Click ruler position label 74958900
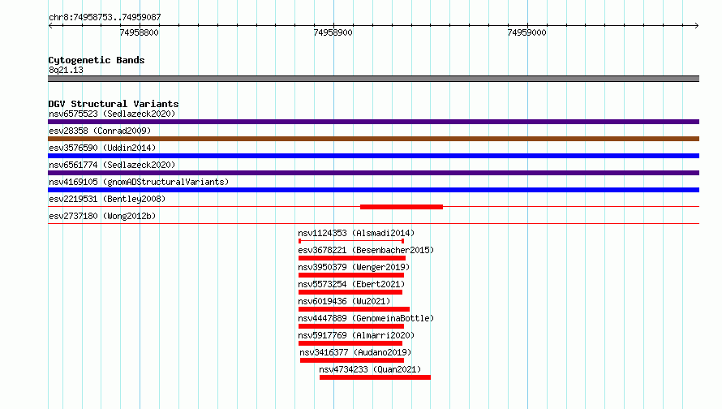 pos(333,32)
